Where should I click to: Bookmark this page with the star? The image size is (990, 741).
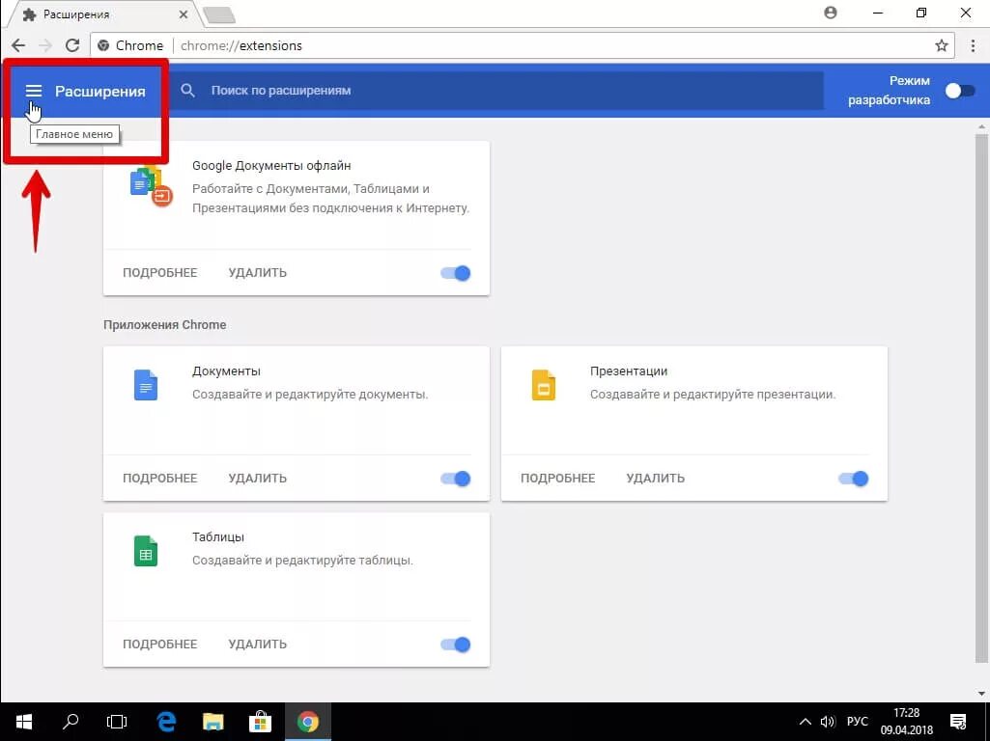(942, 45)
